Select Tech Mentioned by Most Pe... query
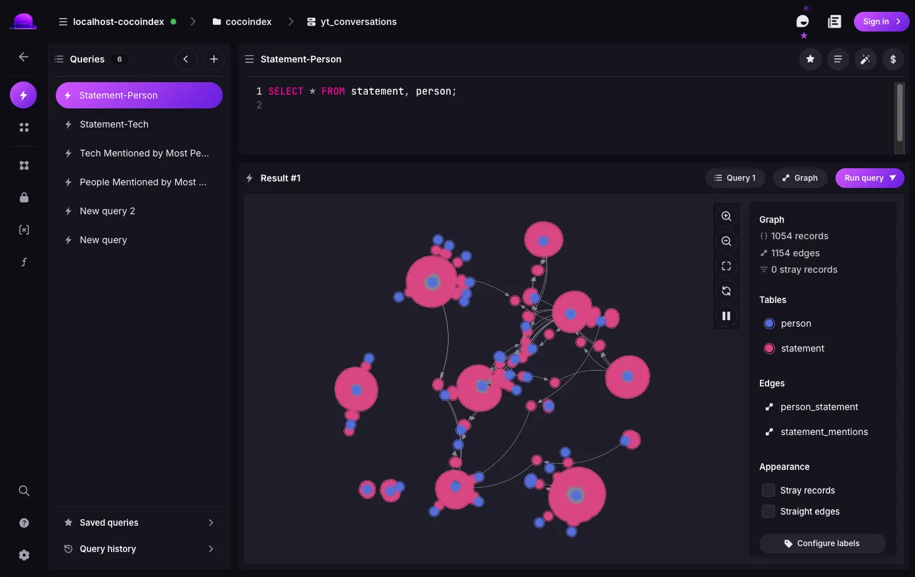915x577 pixels. coord(139,153)
